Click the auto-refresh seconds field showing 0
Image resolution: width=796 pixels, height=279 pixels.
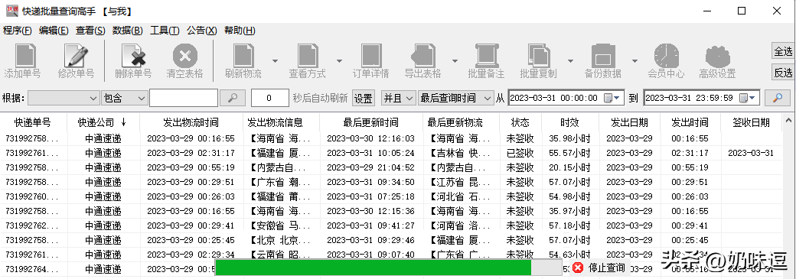270,98
